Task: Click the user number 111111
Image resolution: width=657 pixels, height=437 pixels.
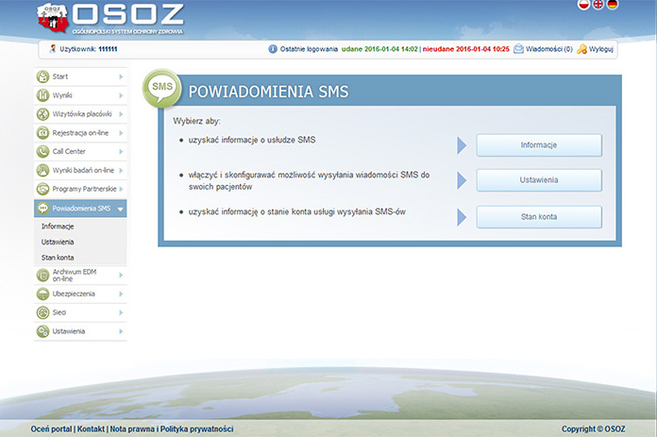Action: pos(109,49)
